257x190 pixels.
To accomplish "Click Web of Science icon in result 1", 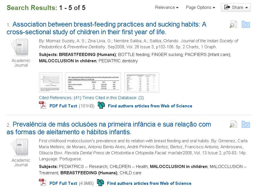I will (101, 105).
